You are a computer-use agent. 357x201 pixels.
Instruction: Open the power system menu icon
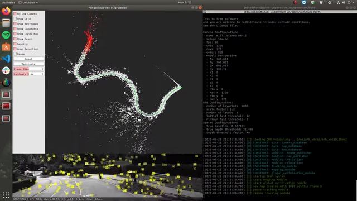coord(349,2)
